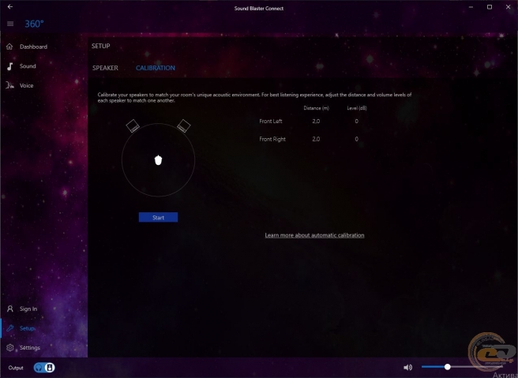This screenshot has height=378, width=518.
Task: Mute with the volume speaker icon
Action: [408, 367]
